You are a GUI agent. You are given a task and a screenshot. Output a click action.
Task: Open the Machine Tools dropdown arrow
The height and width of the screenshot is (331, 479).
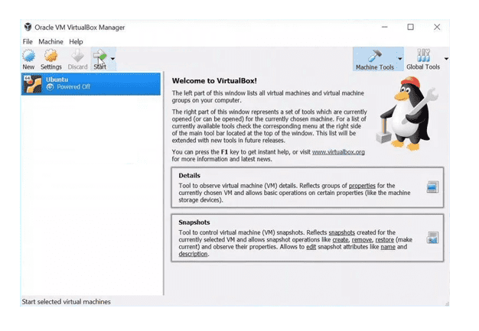coord(400,59)
